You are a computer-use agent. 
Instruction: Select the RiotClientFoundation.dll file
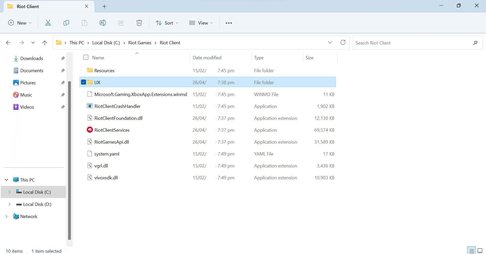tap(118, 118)
